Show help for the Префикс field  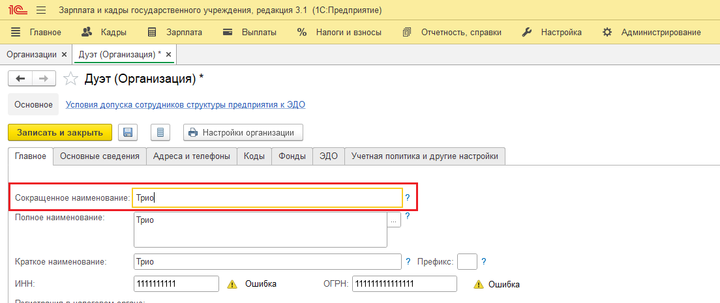(483, 262)
